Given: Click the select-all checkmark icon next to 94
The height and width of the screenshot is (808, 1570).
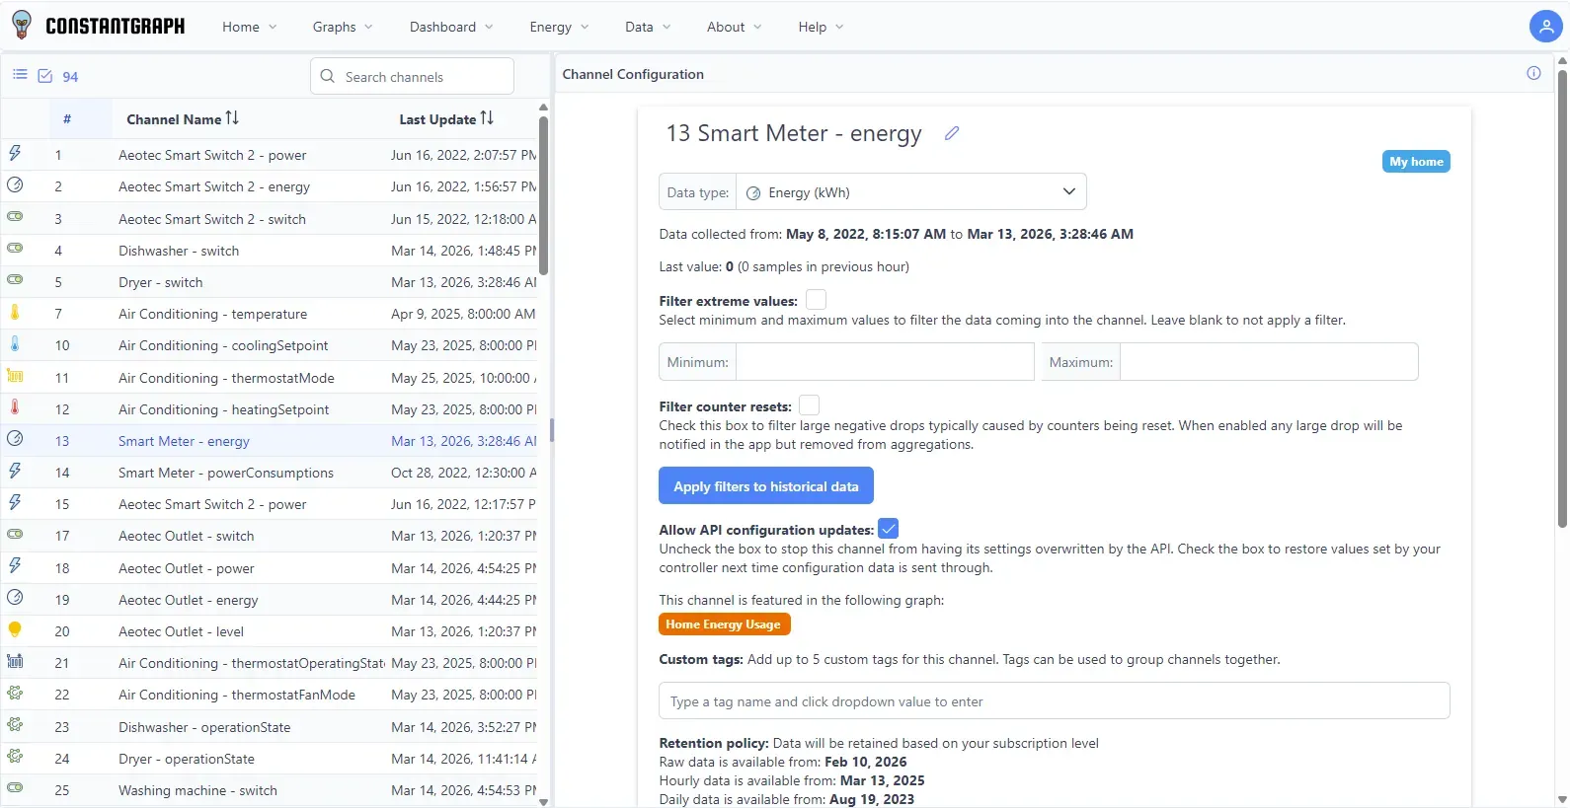Looking at the screenshot, I should click(x=45, y=76).
